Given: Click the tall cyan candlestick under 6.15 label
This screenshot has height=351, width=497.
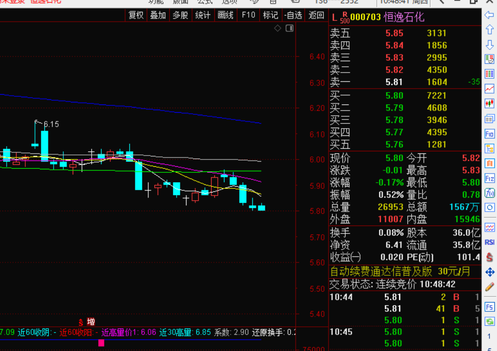Looking at the screenshot, I should (x=45, y=146).
